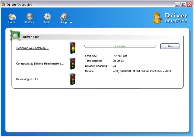Stop the driver scan

170,46
